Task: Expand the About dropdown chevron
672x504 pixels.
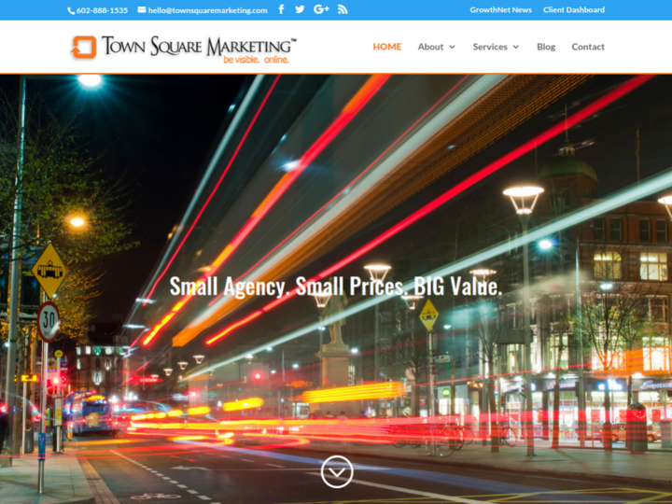Action: pos(452,48)
